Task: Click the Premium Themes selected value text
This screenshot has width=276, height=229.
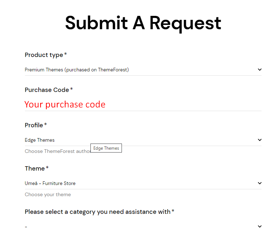Action: point(77,70)
